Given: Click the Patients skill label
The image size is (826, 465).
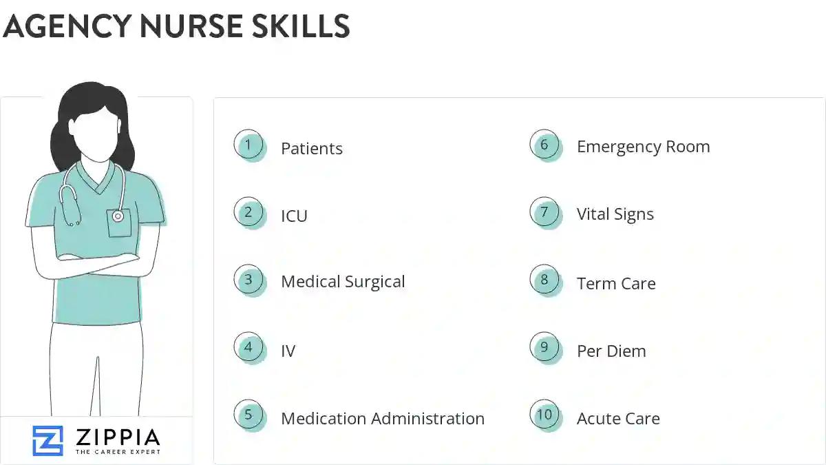Looking at the screenshot, I should (311, 149).
